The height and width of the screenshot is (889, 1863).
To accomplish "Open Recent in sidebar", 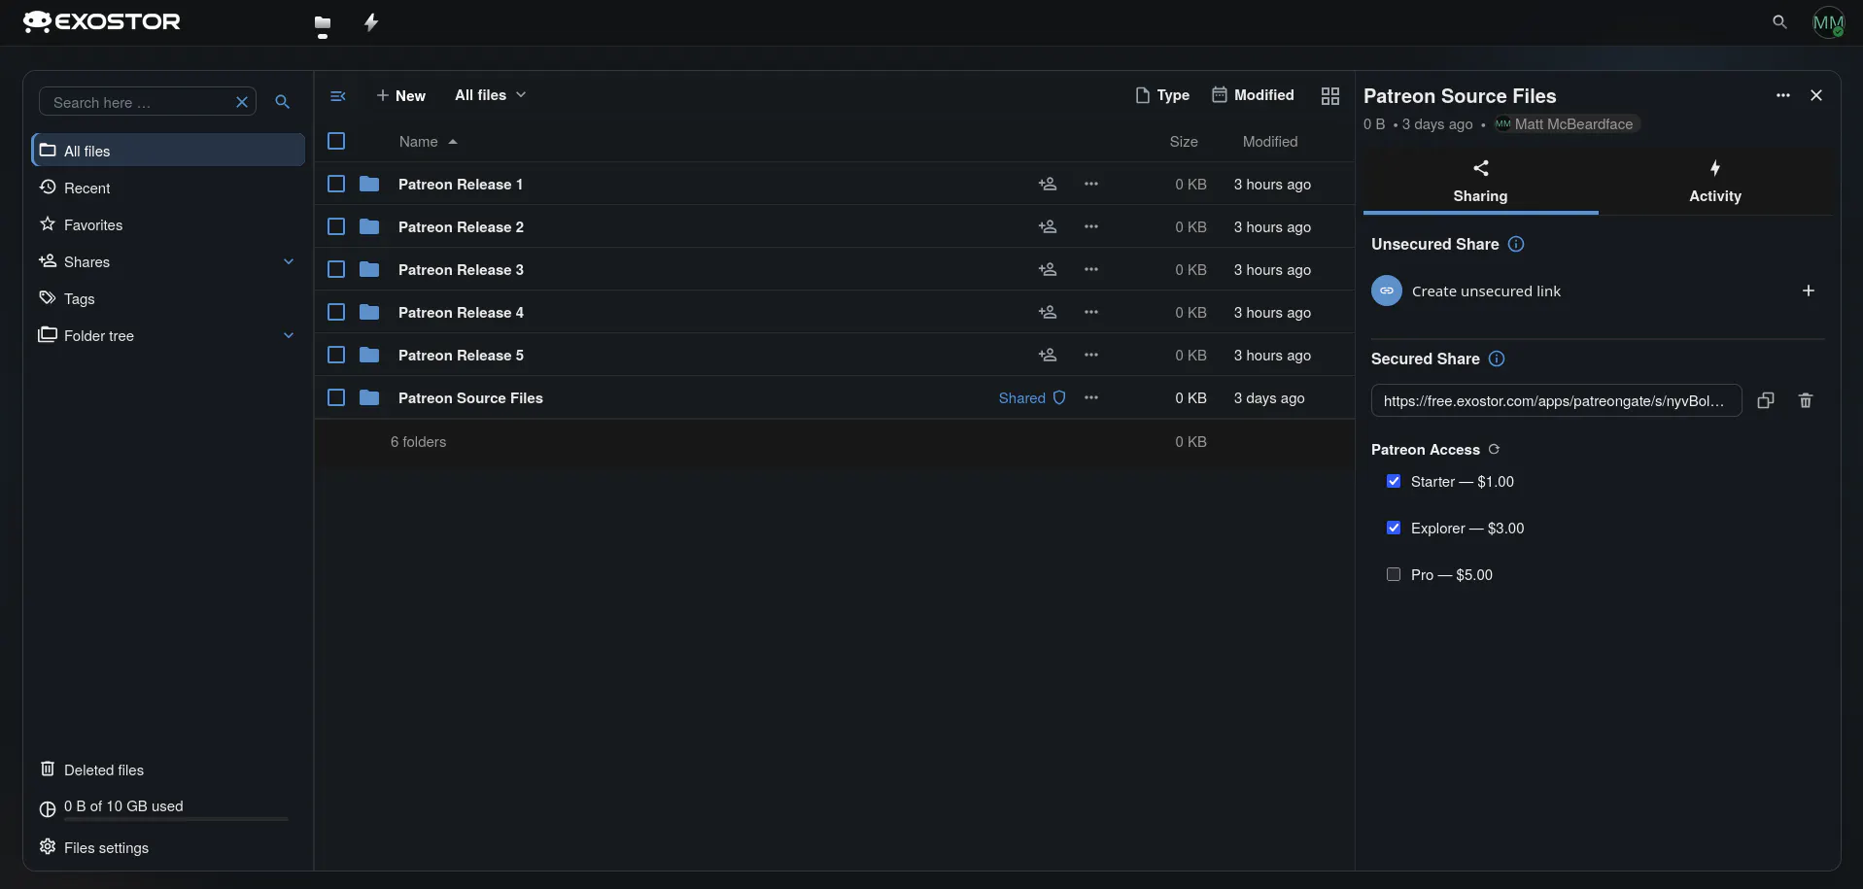I will tap(168, 188).
